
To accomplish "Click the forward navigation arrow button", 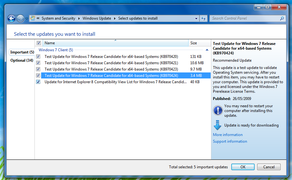I will pyautogui.click(x=20, y=18).
